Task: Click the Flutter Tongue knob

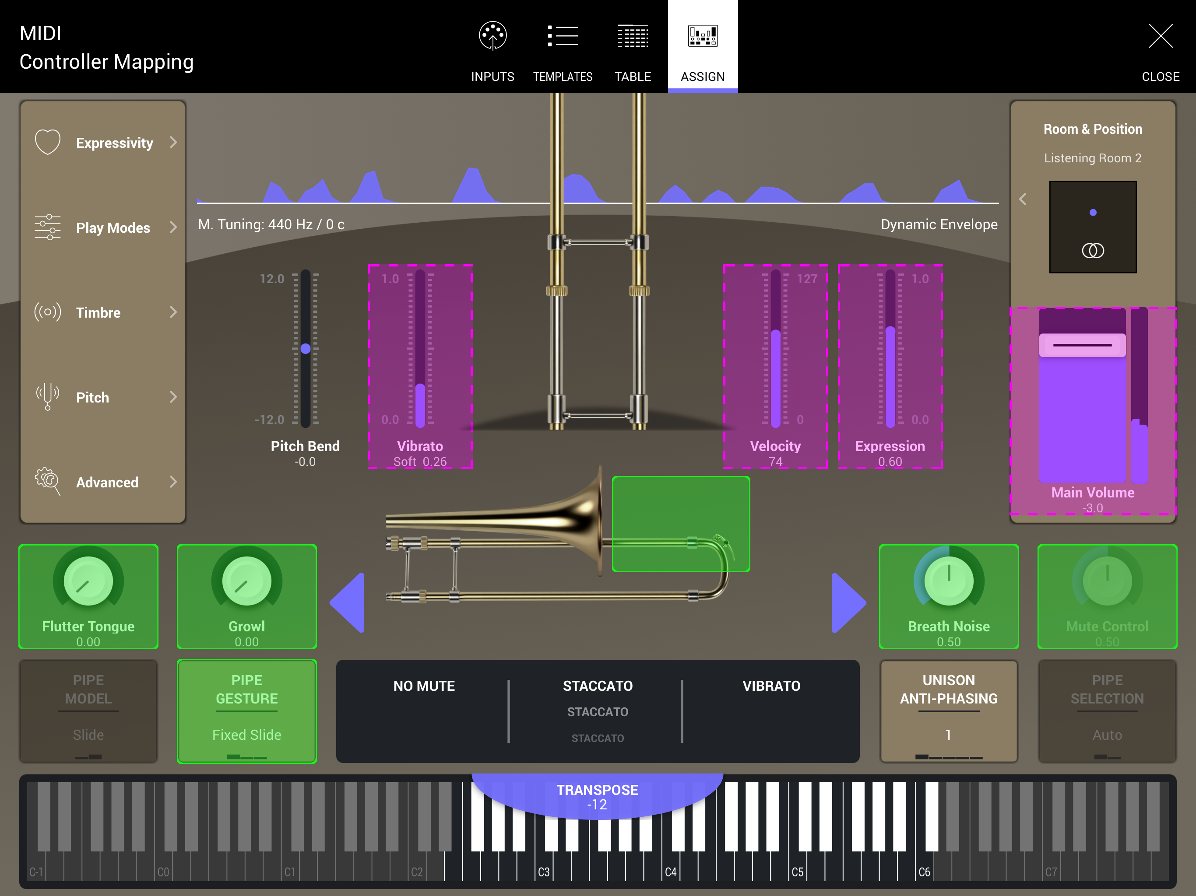Action: pos(88,581)
